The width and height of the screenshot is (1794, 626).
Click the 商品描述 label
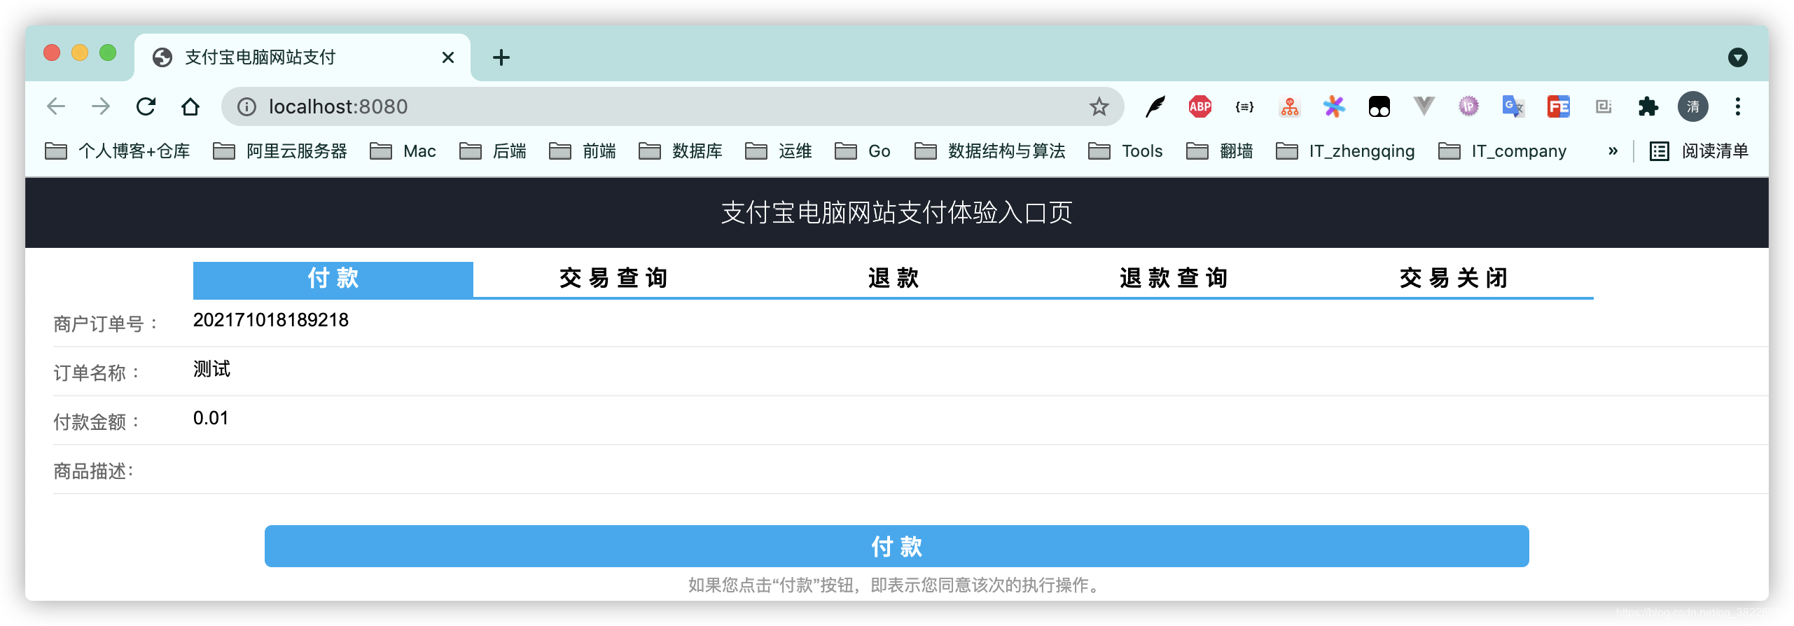point(94,471)
